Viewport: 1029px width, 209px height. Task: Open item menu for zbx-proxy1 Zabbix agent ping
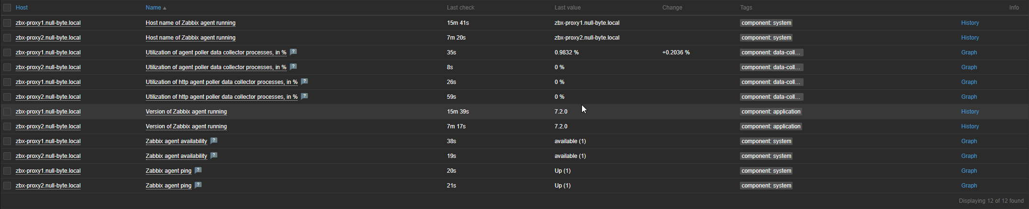pos(168,171)
